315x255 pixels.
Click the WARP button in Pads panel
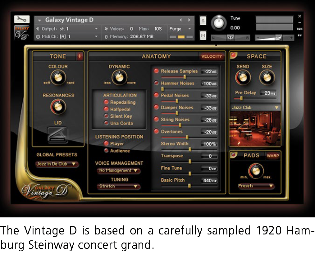pyautogui.click(x=273, y=156)
